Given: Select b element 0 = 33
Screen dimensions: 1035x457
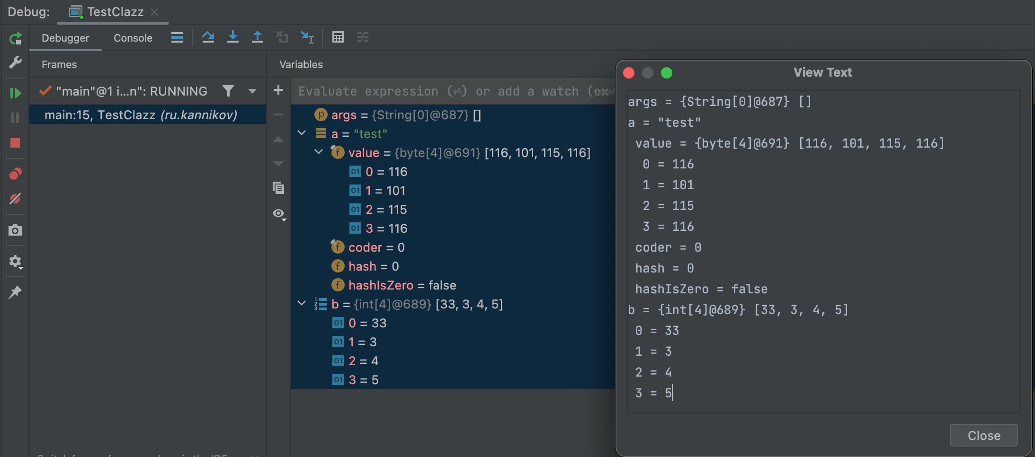Looking at the screenshot, I should (453, 323).
